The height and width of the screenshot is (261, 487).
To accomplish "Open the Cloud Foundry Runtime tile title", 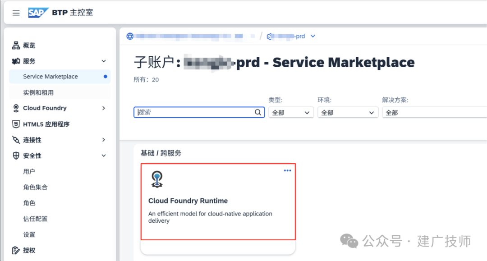I will (188, 201).
